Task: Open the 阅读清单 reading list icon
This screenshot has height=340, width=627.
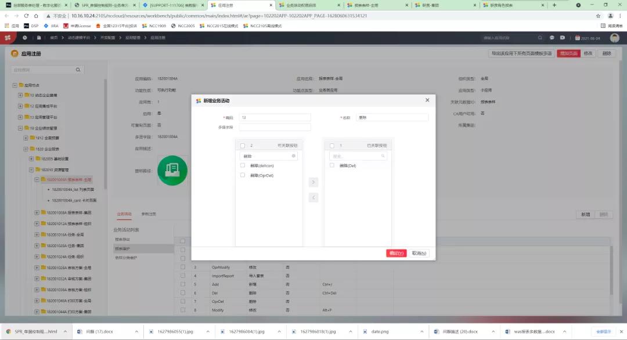Action: pos(612,26)
